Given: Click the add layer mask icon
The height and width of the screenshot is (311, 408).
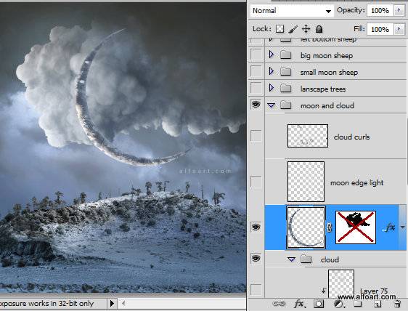Looking at the screenshot, I should 319,304.
